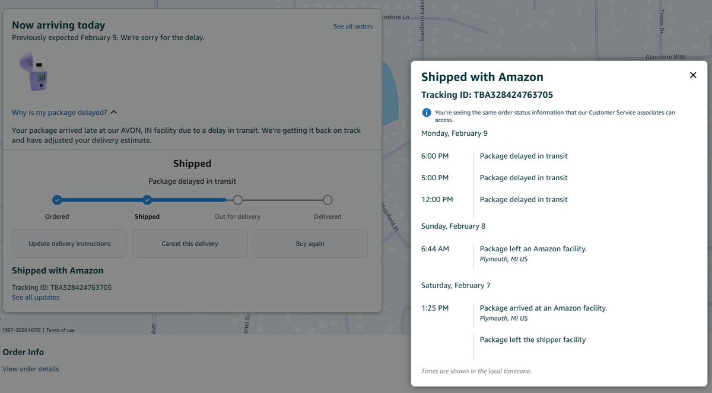Screen dimensions: 712x393
Task: Click the Sunday, February 8 date heading
Action: click(x=453, y=226)
